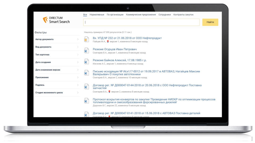Click Word icon next to Резюме Байков
This screenshot has height=143, width=255.
pyautogui.click(x=86, y=62)
